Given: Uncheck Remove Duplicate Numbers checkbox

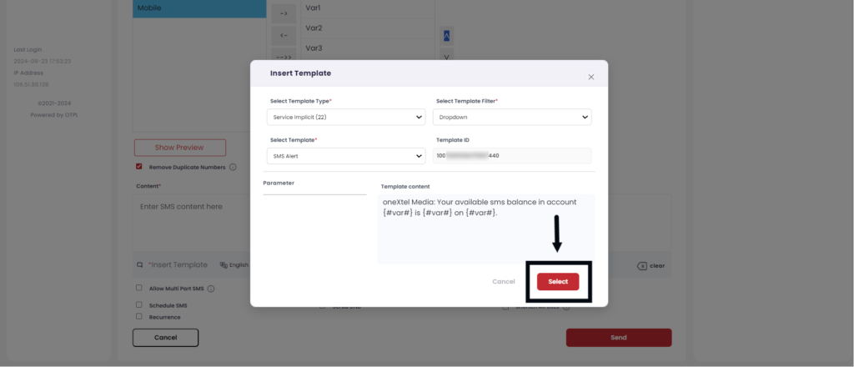Looking at the screenshot, I should [x=139, y=167].
